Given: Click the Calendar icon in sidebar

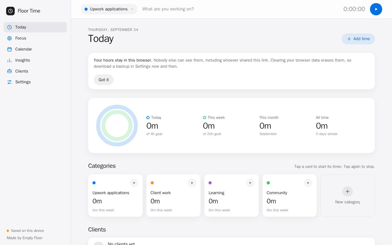Looking at the screenshot, I should [9, 49].
